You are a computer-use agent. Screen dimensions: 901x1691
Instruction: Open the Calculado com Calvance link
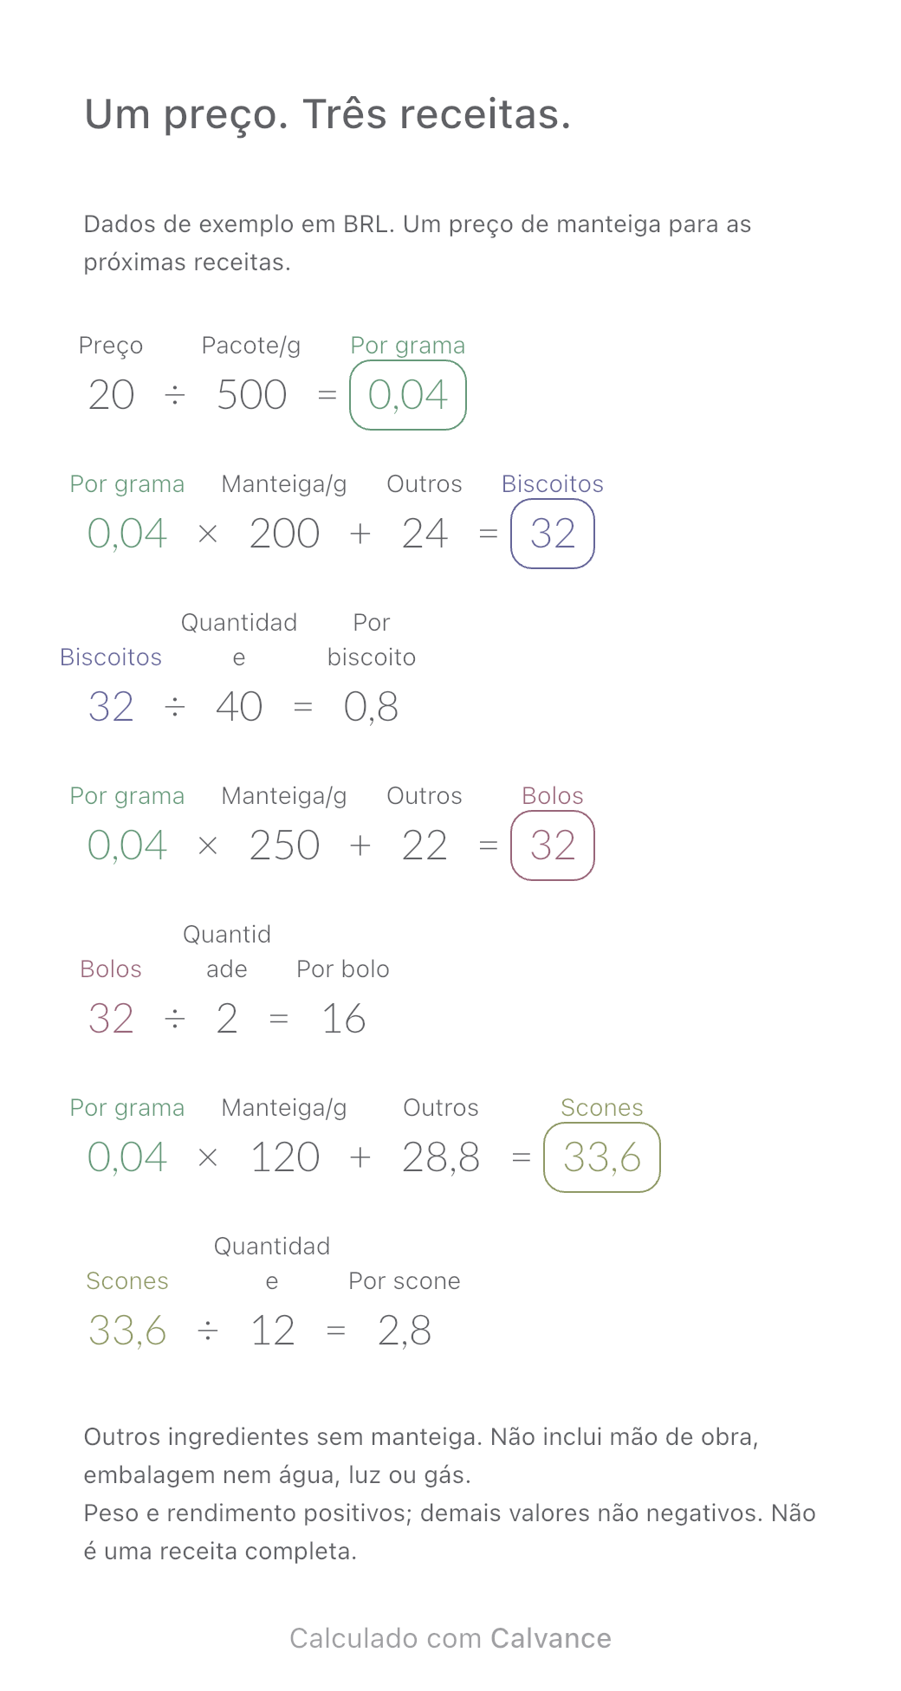(x=450, y=1638)
